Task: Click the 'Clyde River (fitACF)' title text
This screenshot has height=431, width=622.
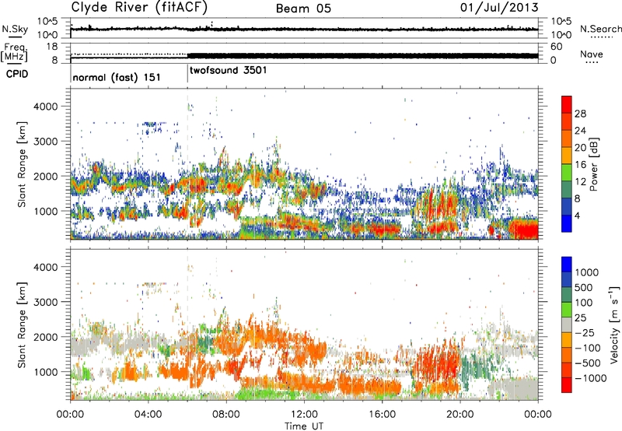Action: 139,7
